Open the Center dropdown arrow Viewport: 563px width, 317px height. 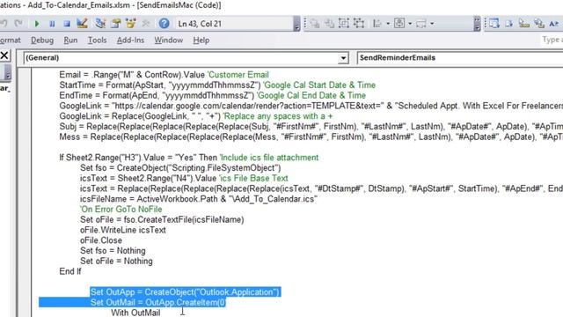click(410, 24)
